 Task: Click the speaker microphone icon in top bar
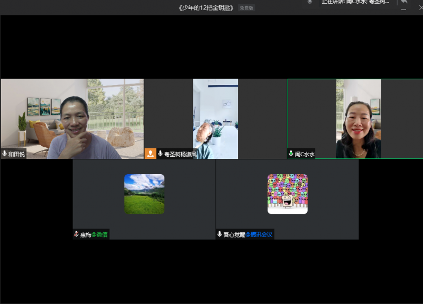click(310, 2)
